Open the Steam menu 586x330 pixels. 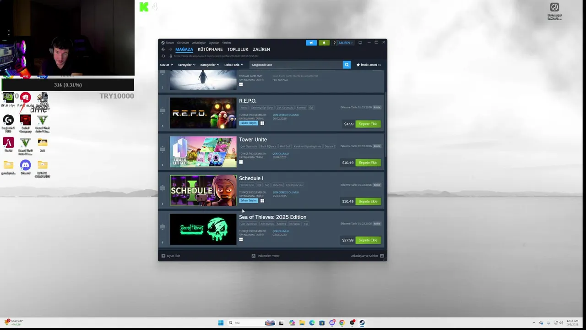click(168, 43)
